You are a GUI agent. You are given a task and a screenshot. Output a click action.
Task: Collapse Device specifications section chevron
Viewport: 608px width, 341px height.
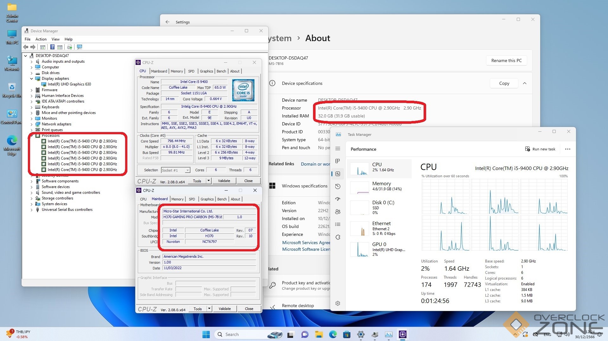coord(525,83)
